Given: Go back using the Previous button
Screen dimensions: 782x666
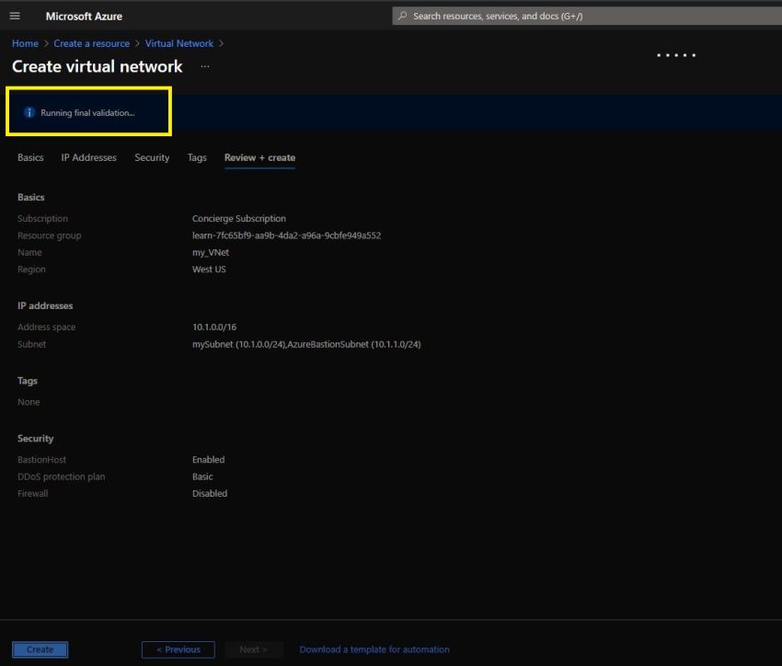Looking at the screenshot, I should point(178,649).
